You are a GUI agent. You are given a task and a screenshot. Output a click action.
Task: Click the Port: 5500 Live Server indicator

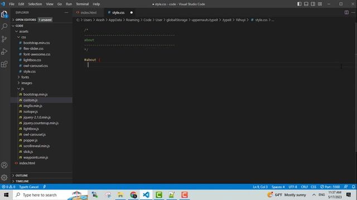tap(330, 187)
